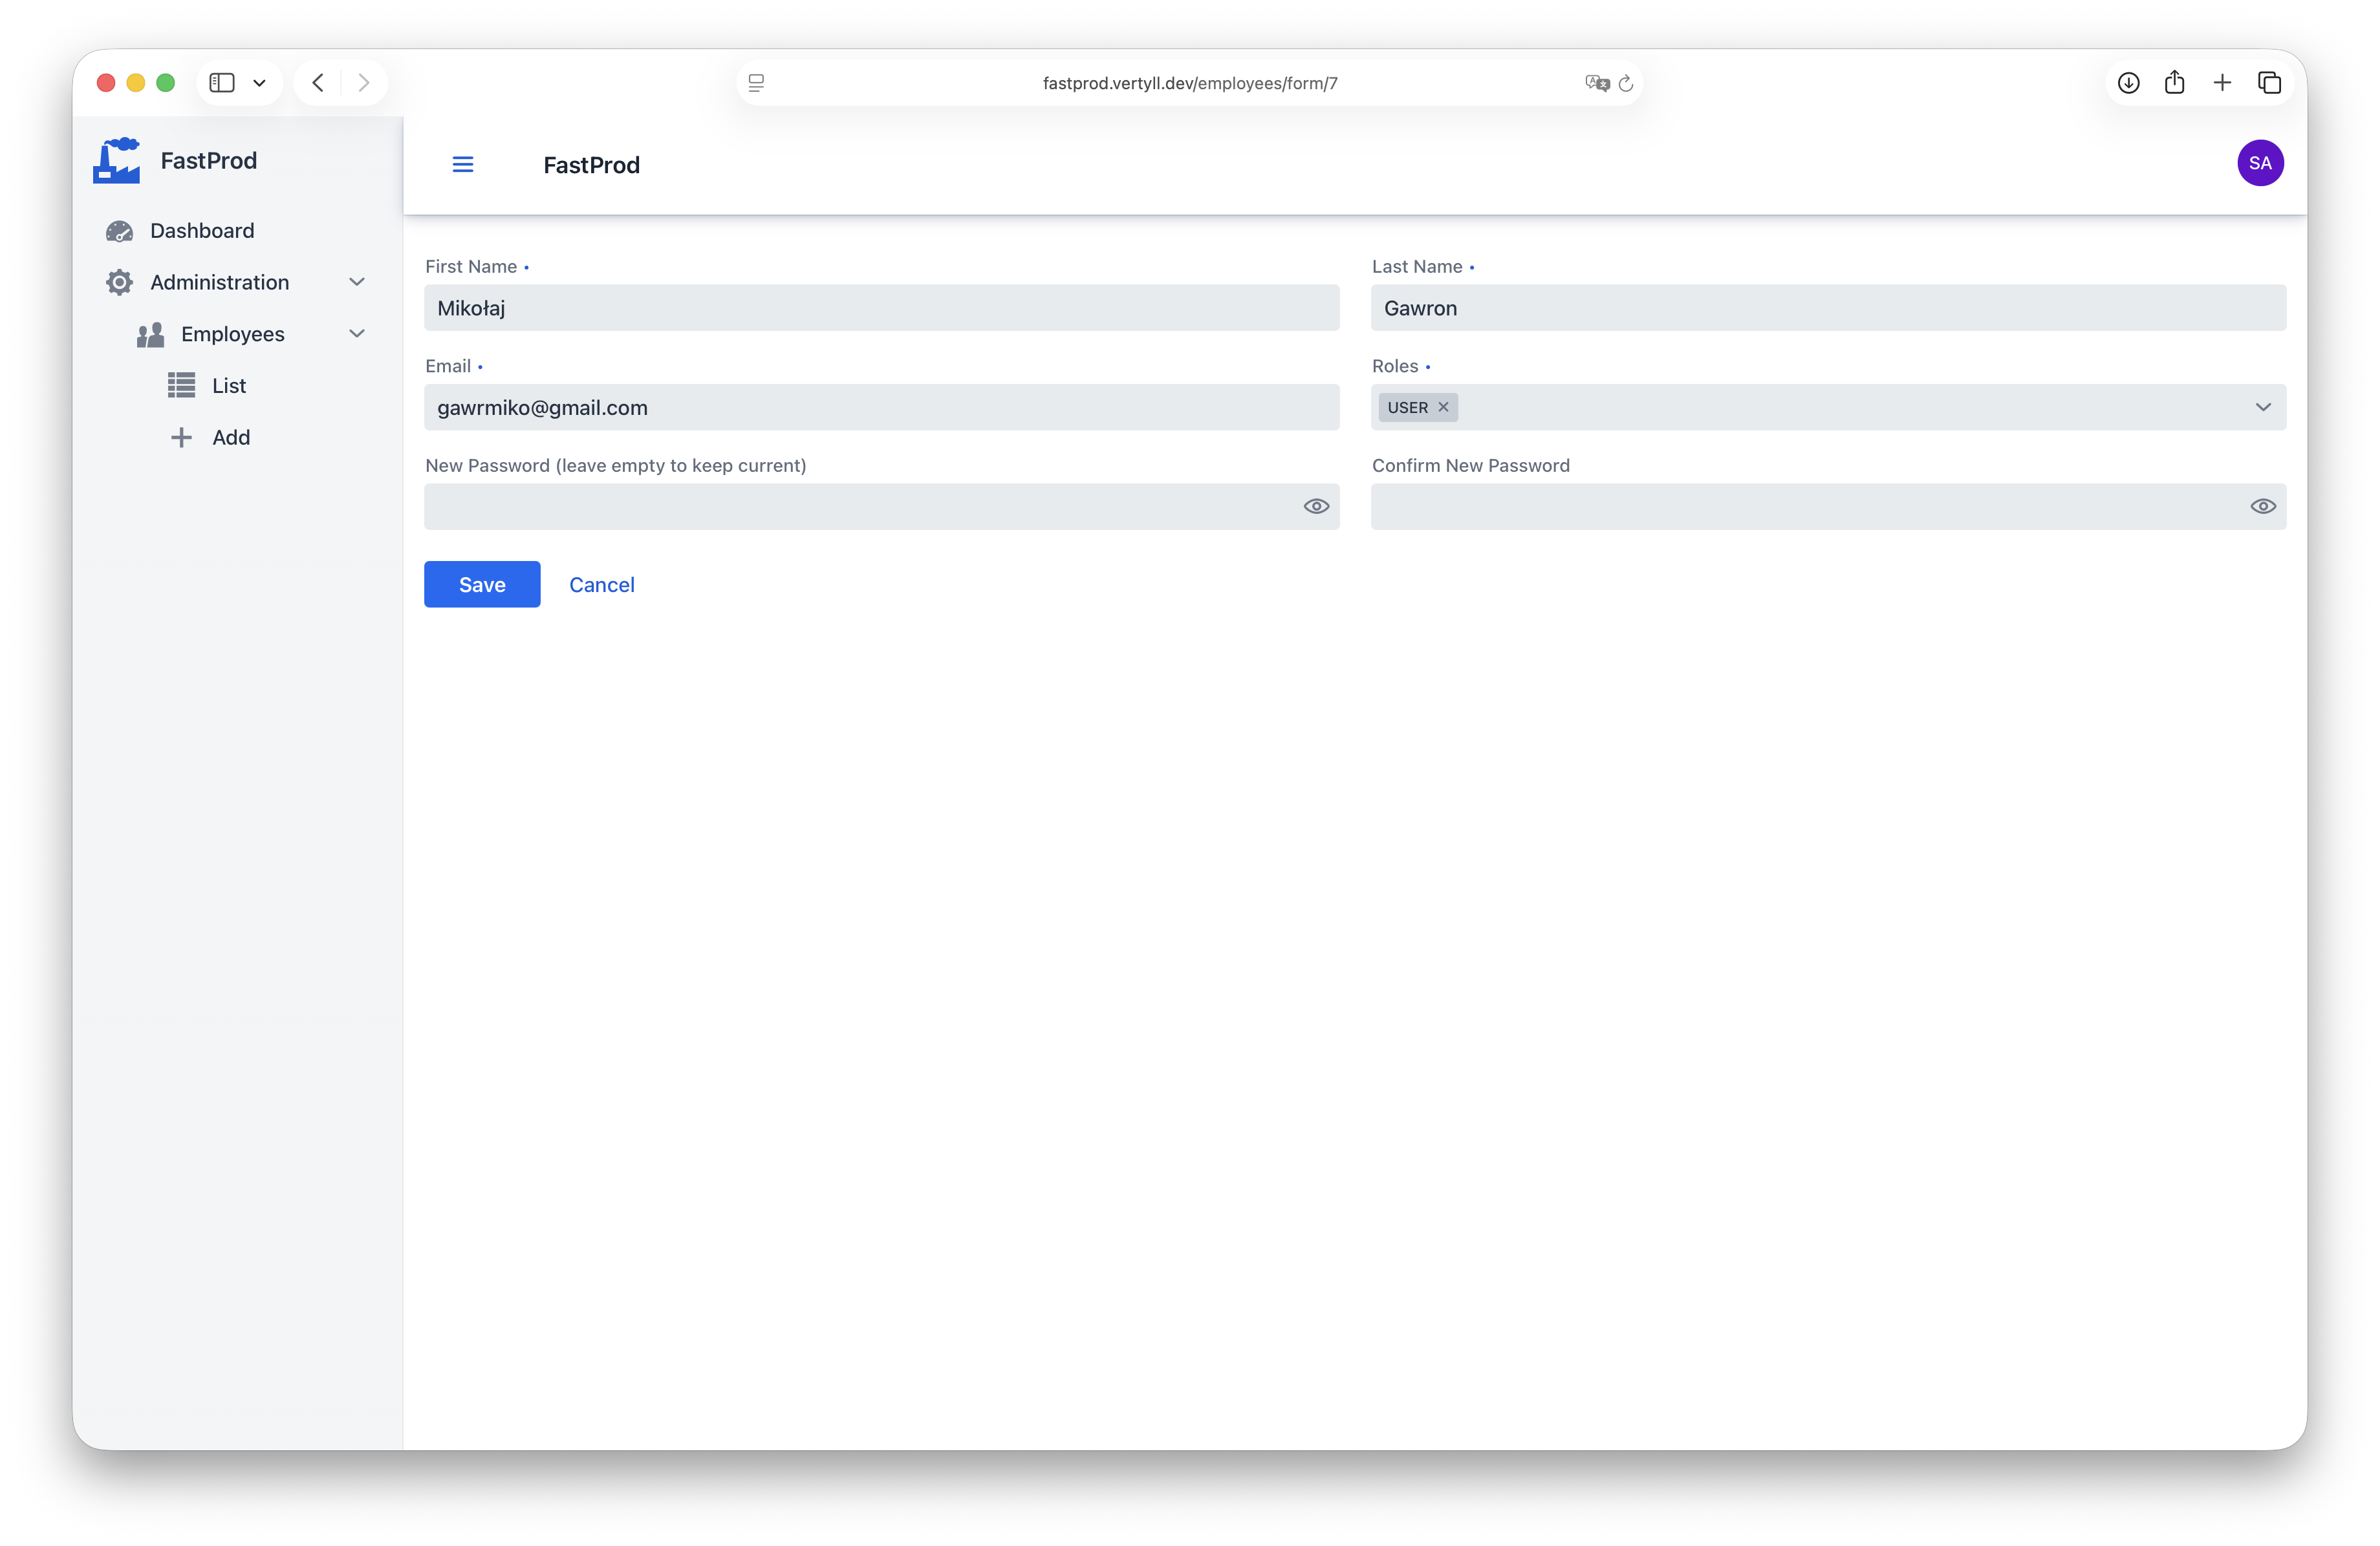Reveal the Confirm New Password text
2380x1546 pixels.
(2262, 507)
